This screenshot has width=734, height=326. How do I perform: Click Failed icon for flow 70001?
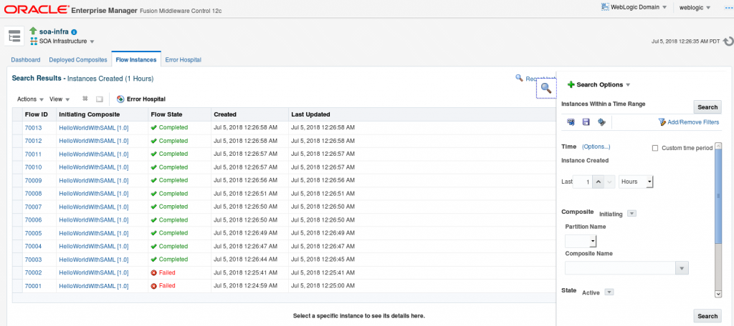point(153,286)
